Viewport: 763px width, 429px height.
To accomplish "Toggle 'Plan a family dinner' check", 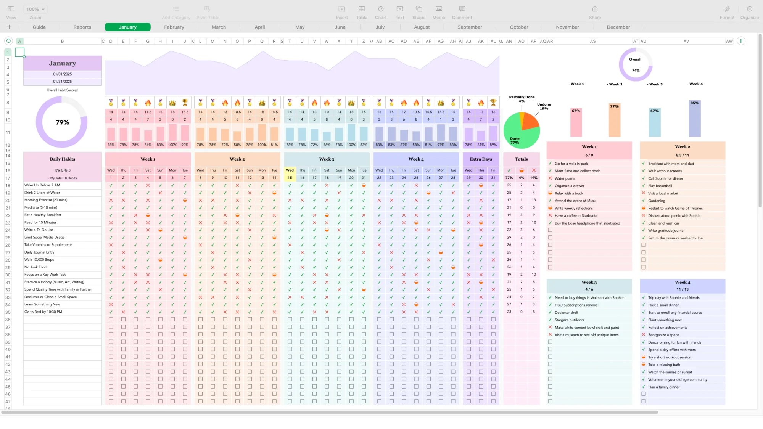I will coord(644,387).
